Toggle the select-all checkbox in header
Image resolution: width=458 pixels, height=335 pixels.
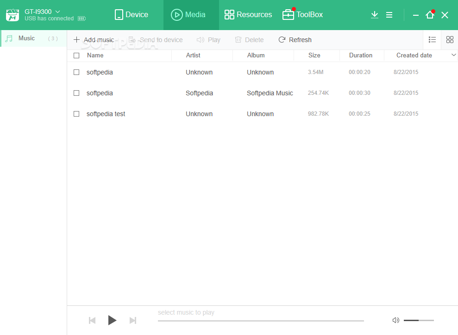coord(76,56)
